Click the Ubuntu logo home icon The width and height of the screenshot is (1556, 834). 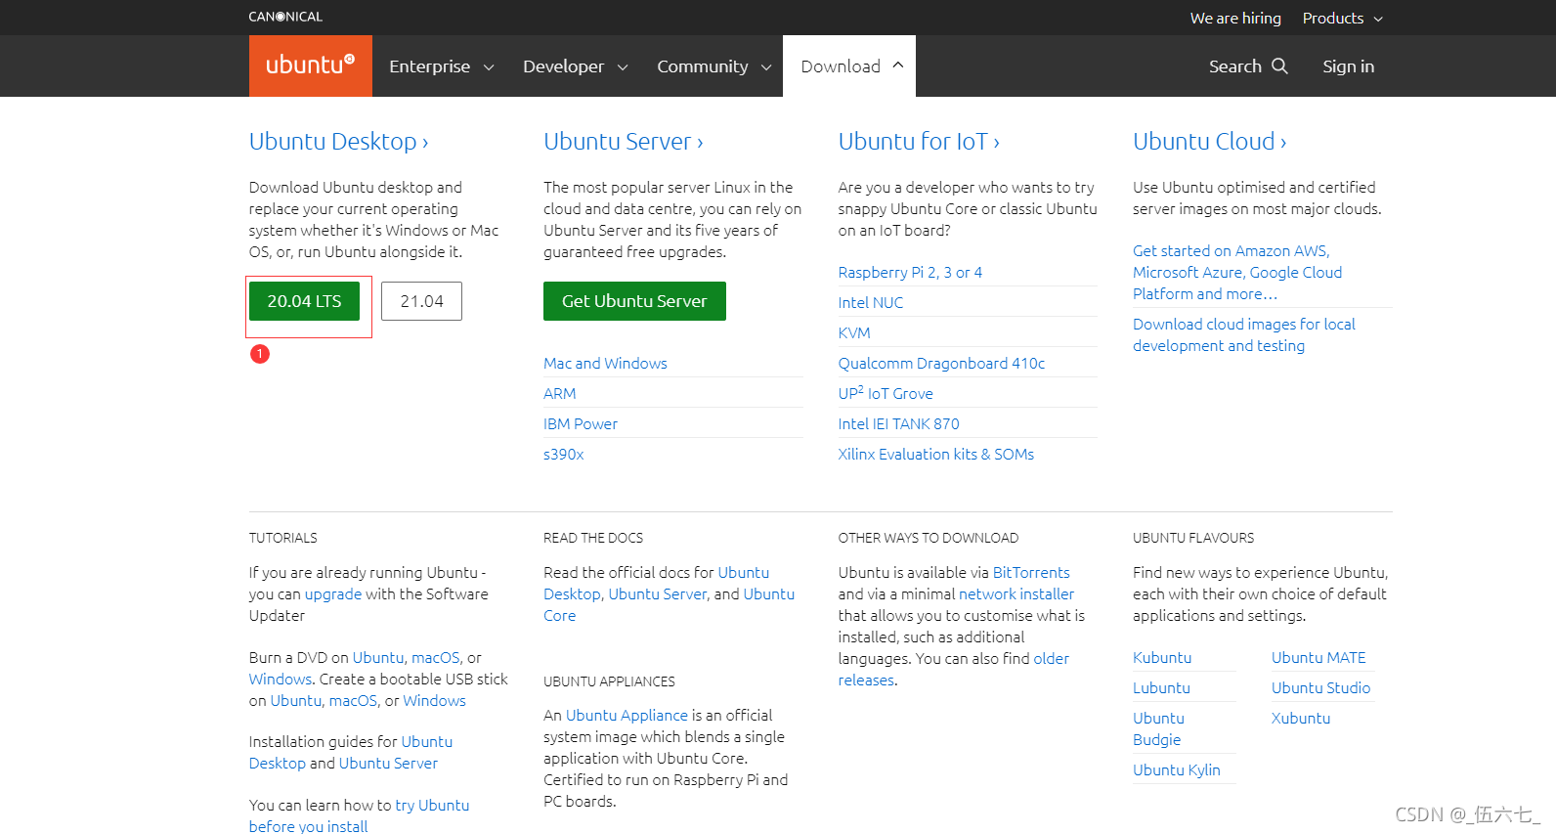tap(310, 66)
